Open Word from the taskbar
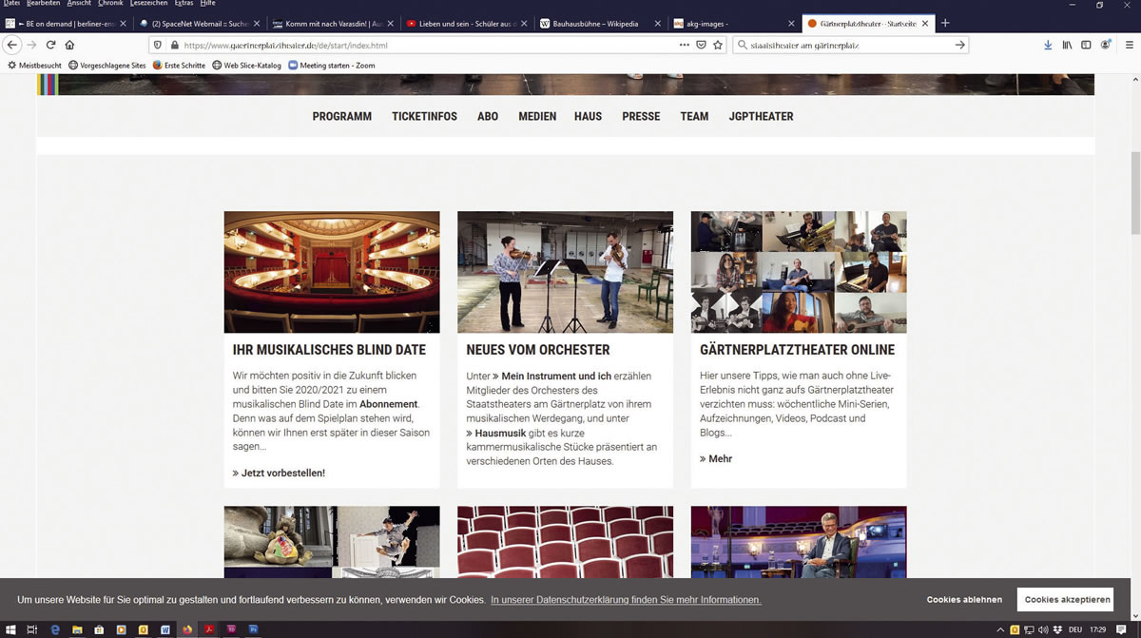Screen dimensions: 1141x638 [x=164, y=629]
